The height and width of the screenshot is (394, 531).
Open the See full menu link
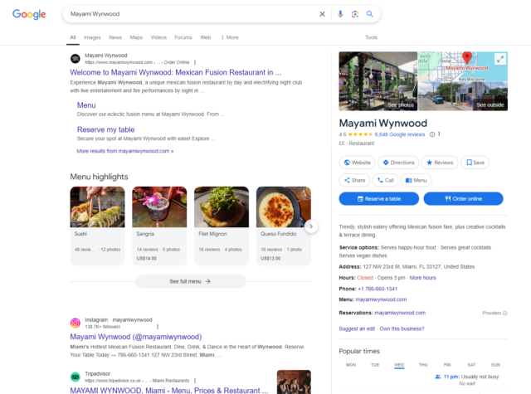[x=190, y=281]
